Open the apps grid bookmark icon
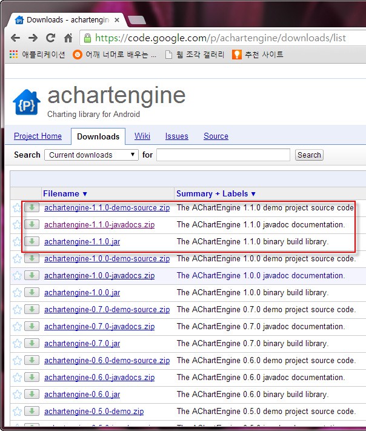Screen dimensions: 366x431 (13, 55)
